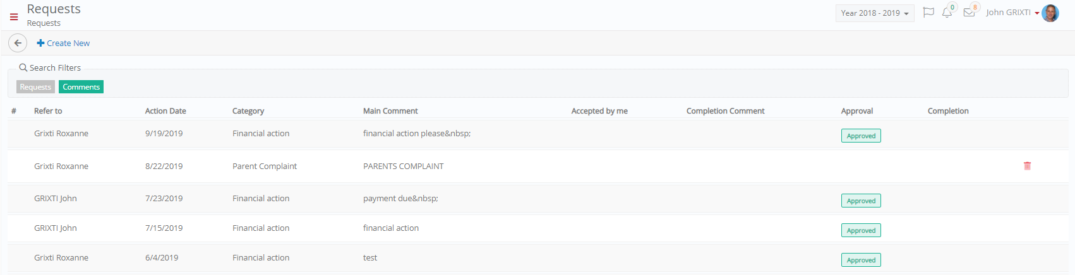
Task: Click Approved badge on 9/19/2019 row
Action: pos(861,136)
